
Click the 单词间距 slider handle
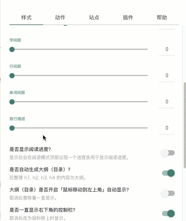click(12, 102)
